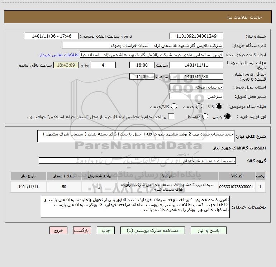
Task: Click the گروه کالا field تاسیسات و مصالح ساختمانی
Action: 137,161
